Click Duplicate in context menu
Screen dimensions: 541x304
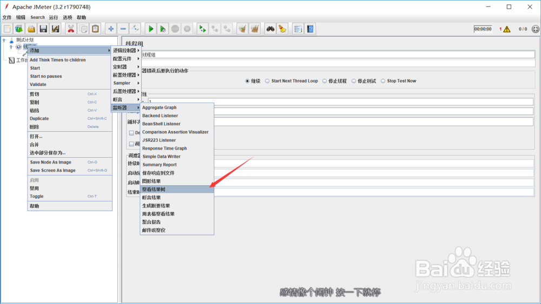tap(70, 118)
